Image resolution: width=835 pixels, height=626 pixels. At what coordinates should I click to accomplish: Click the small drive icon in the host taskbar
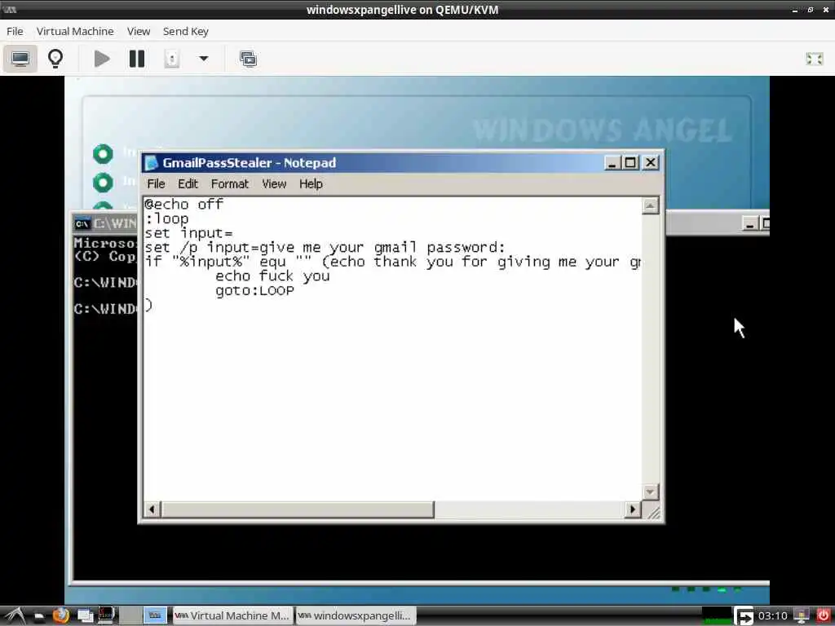click(39, 617)
